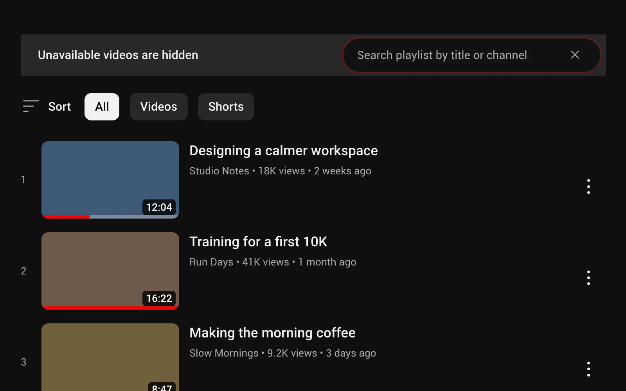The image size is (626, 391).
Task: Open options menu for Making the morning coffee
Action: click(x=588, y=369)
